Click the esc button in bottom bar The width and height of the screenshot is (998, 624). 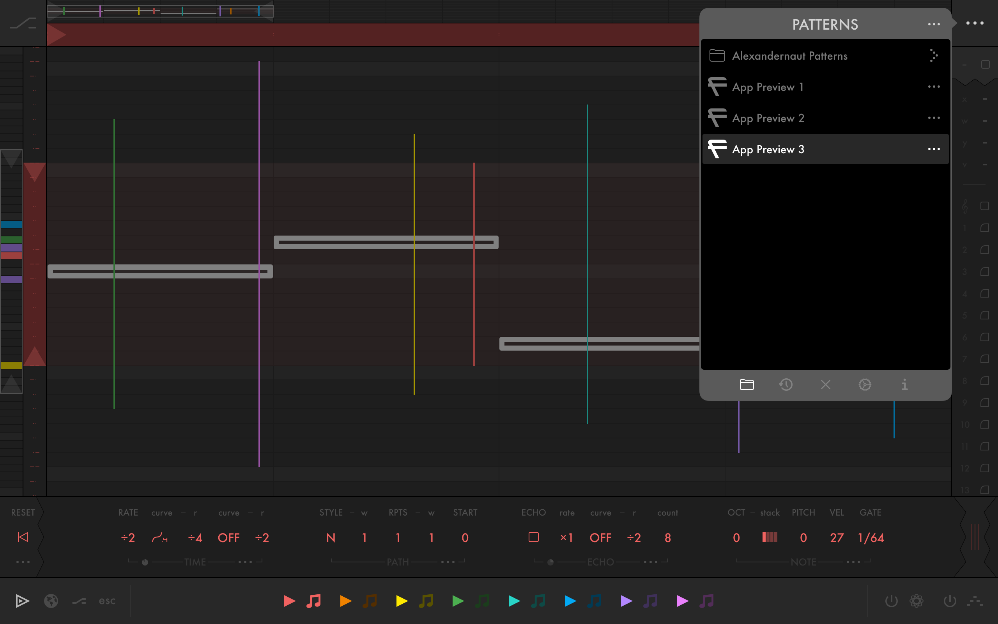[107, 601]
